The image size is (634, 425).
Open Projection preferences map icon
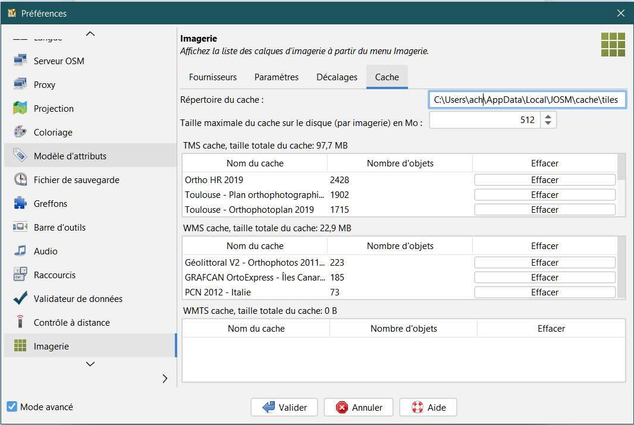tap(20, 108)
